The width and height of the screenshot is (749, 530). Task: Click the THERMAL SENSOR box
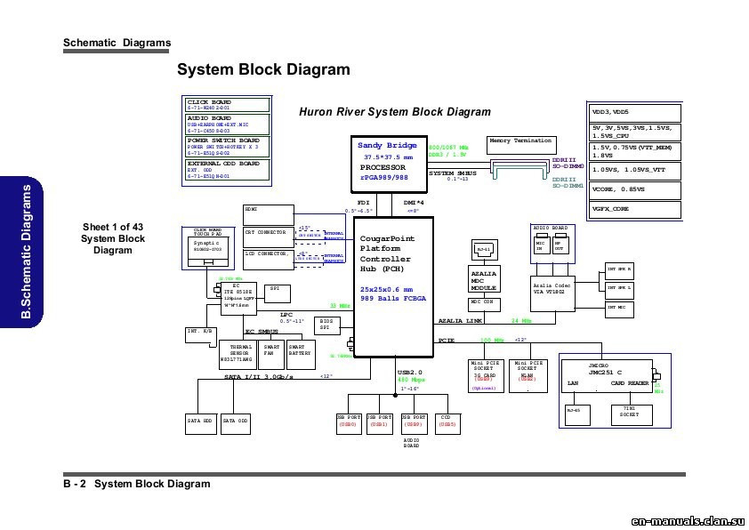(238, 355)
